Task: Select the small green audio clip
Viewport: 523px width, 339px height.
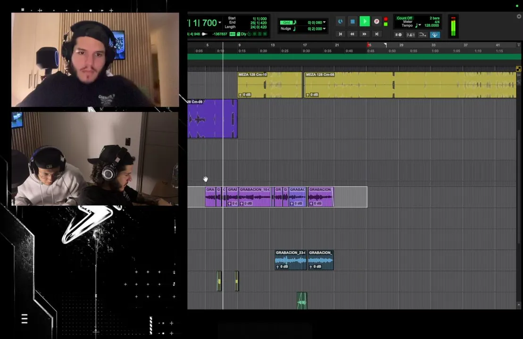Action: (301, 301)
